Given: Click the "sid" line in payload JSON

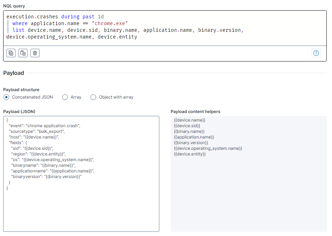Looking at the screenshot, I should [32, 148].
